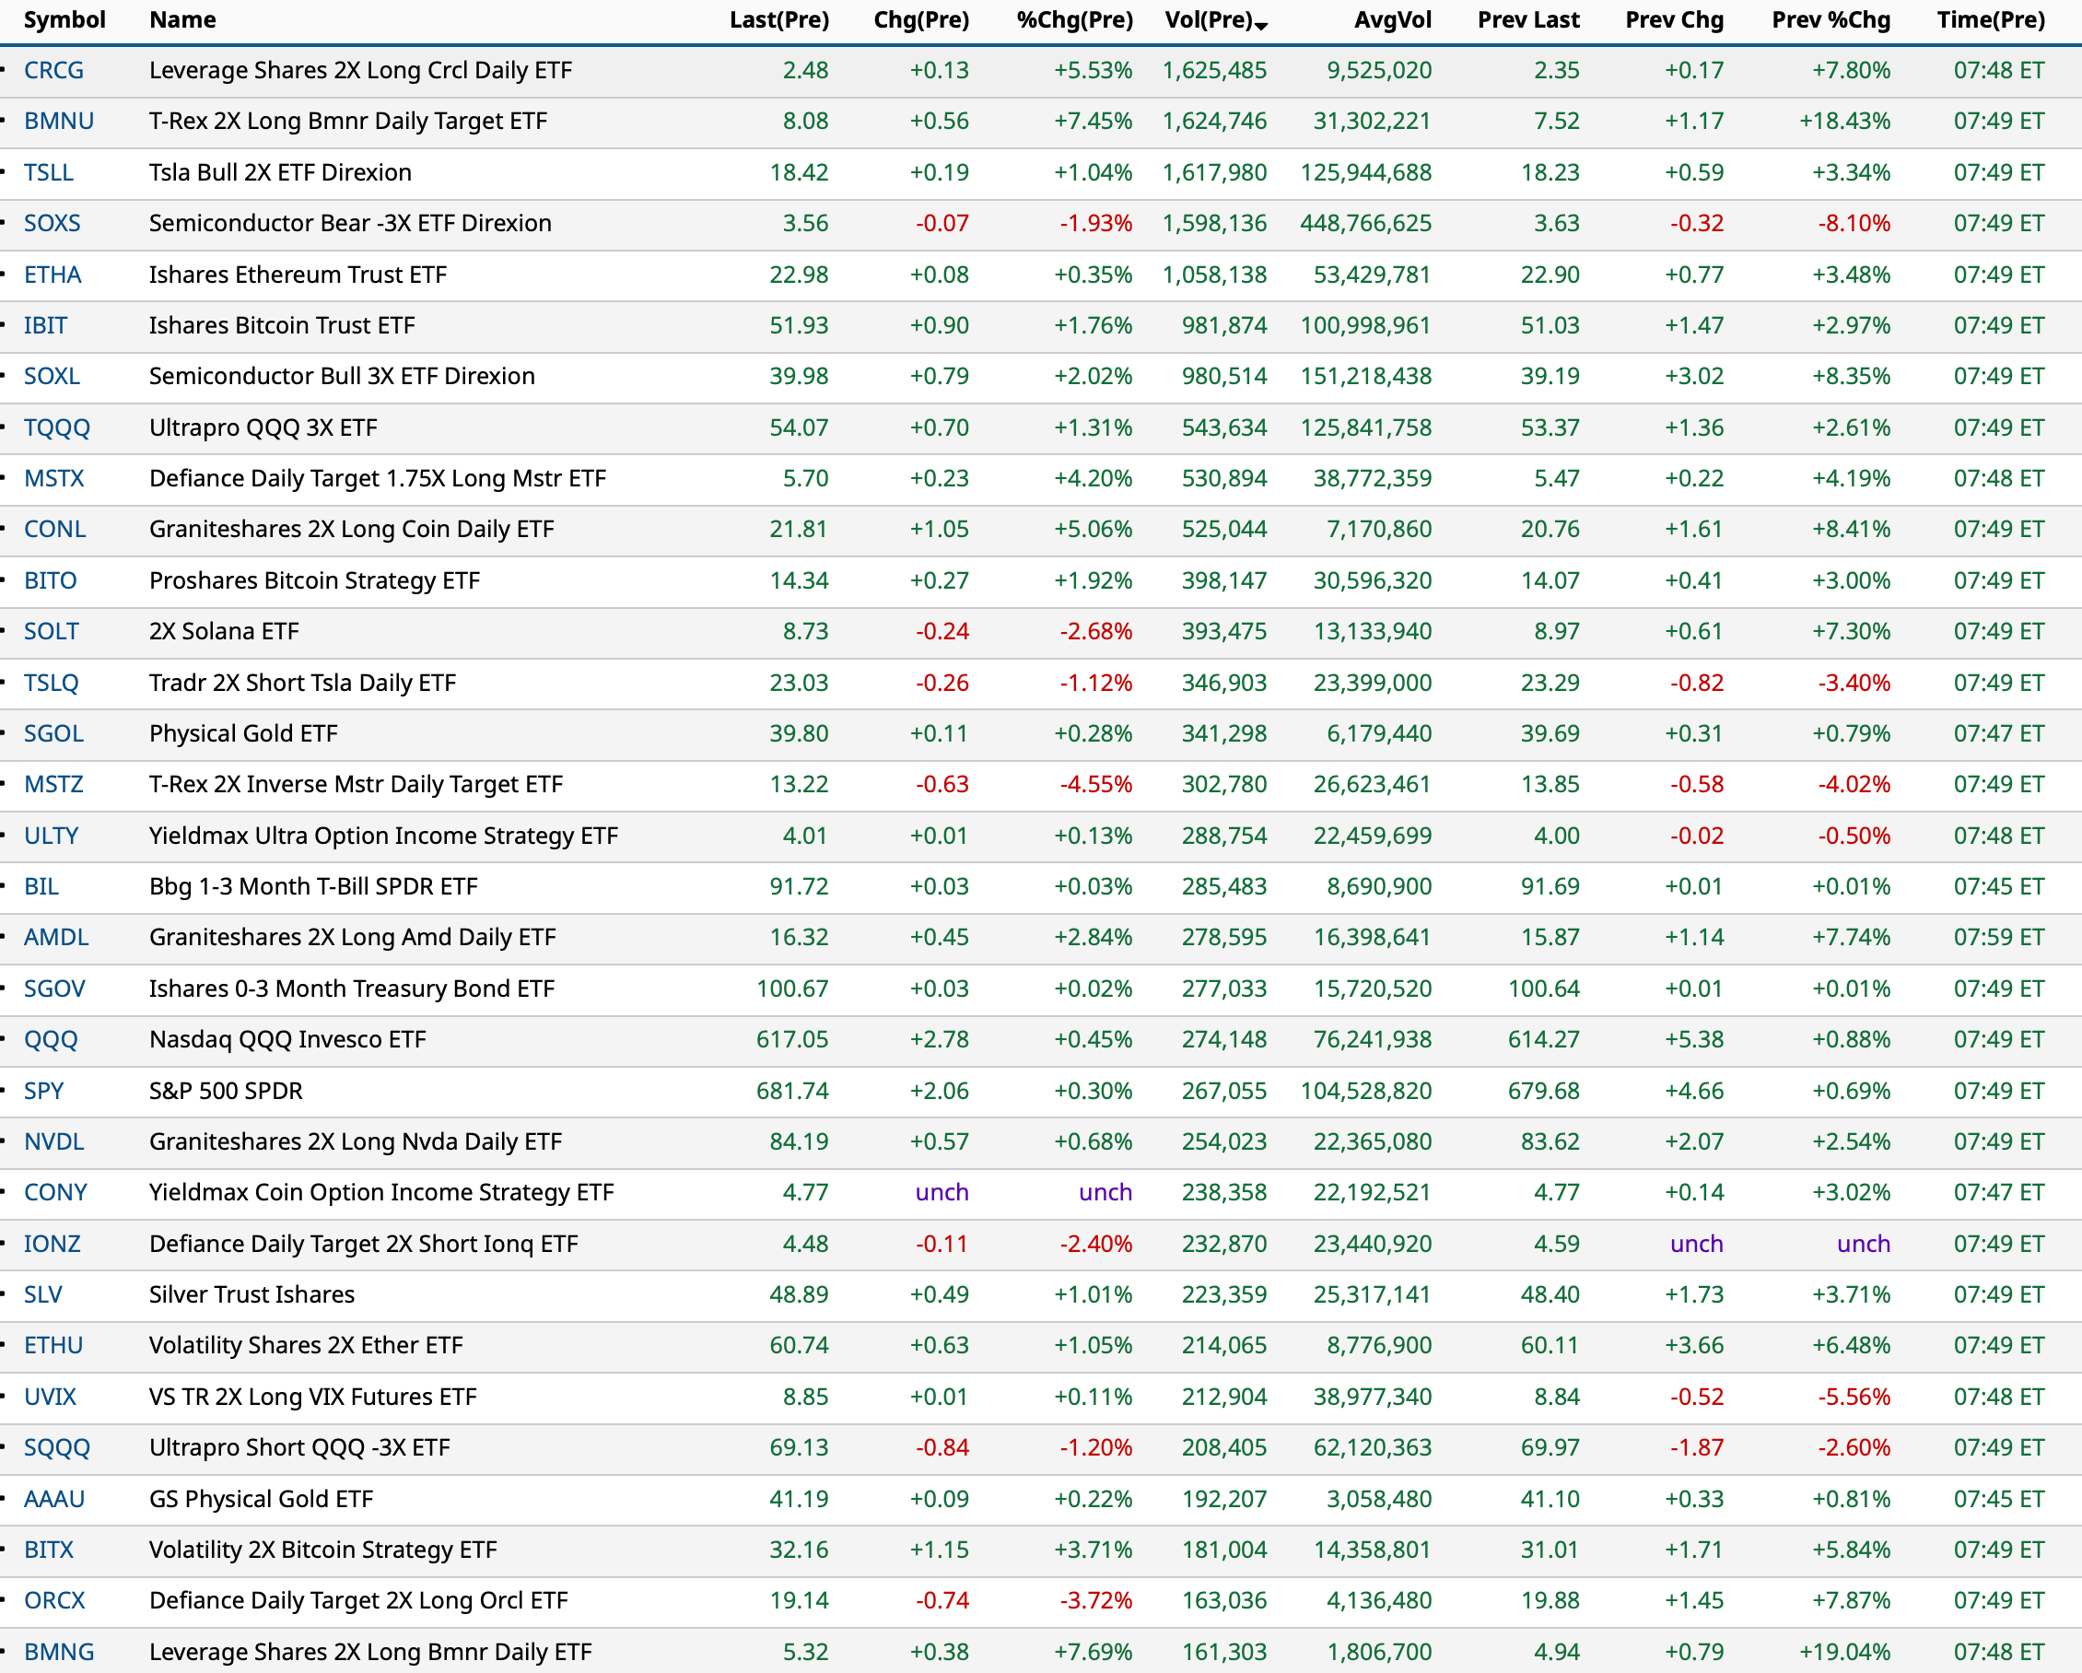The image size is (2082, 1673).
Task: Sort by %Chg(Pre) column header
Action: pos(1074,20)
